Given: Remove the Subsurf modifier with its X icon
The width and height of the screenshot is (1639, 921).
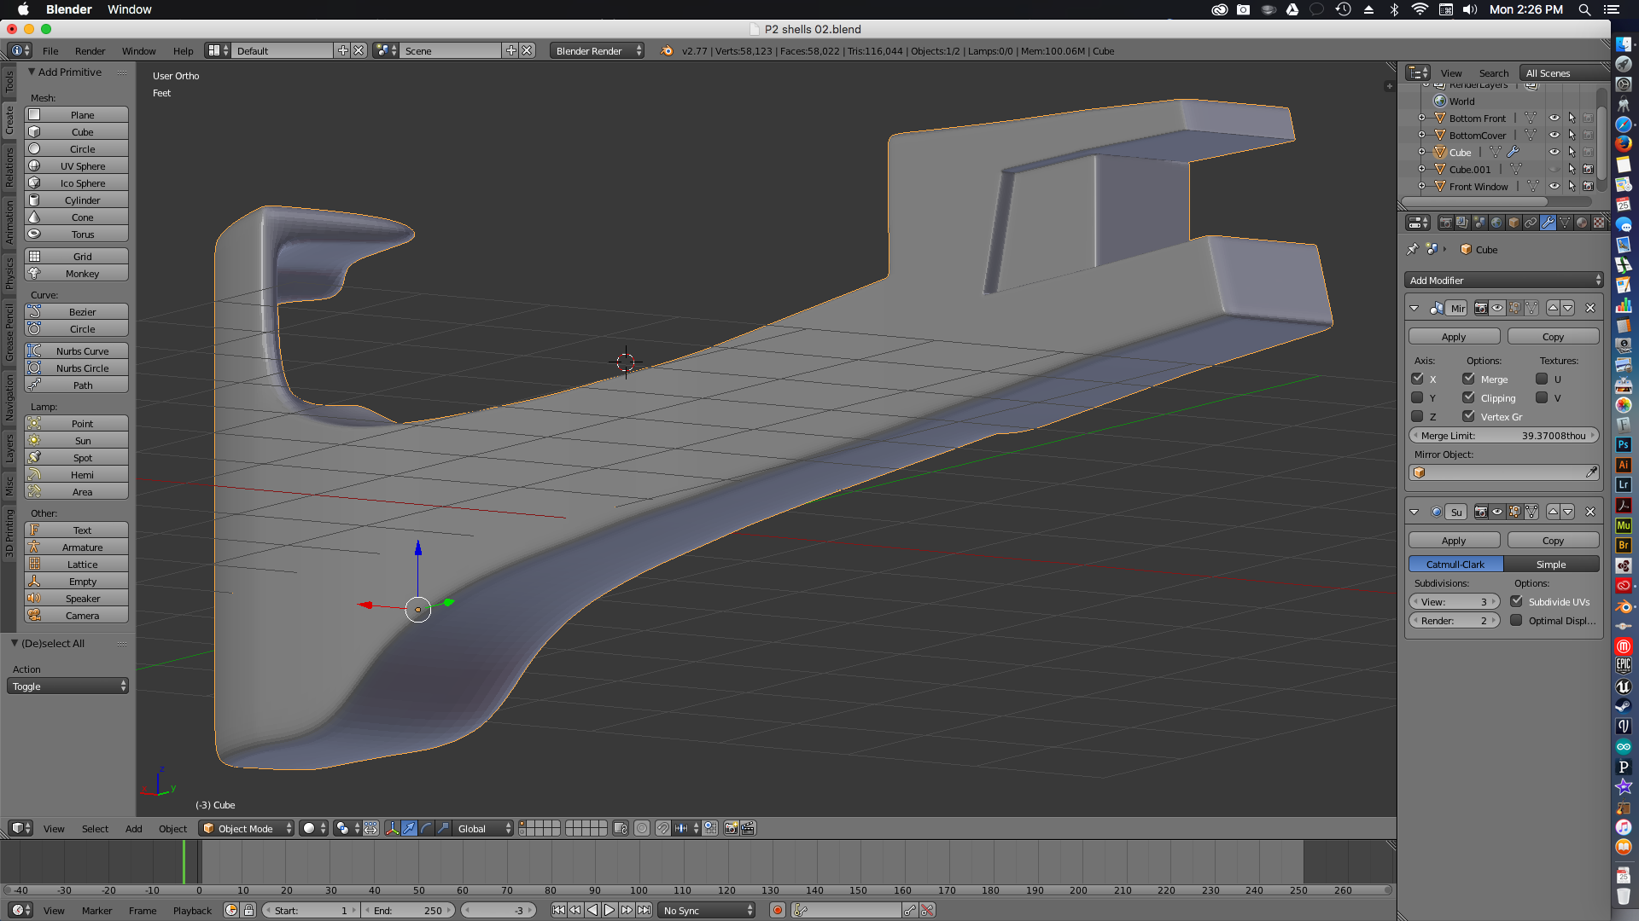Looking at the screenshot, I should [1590, 512].
